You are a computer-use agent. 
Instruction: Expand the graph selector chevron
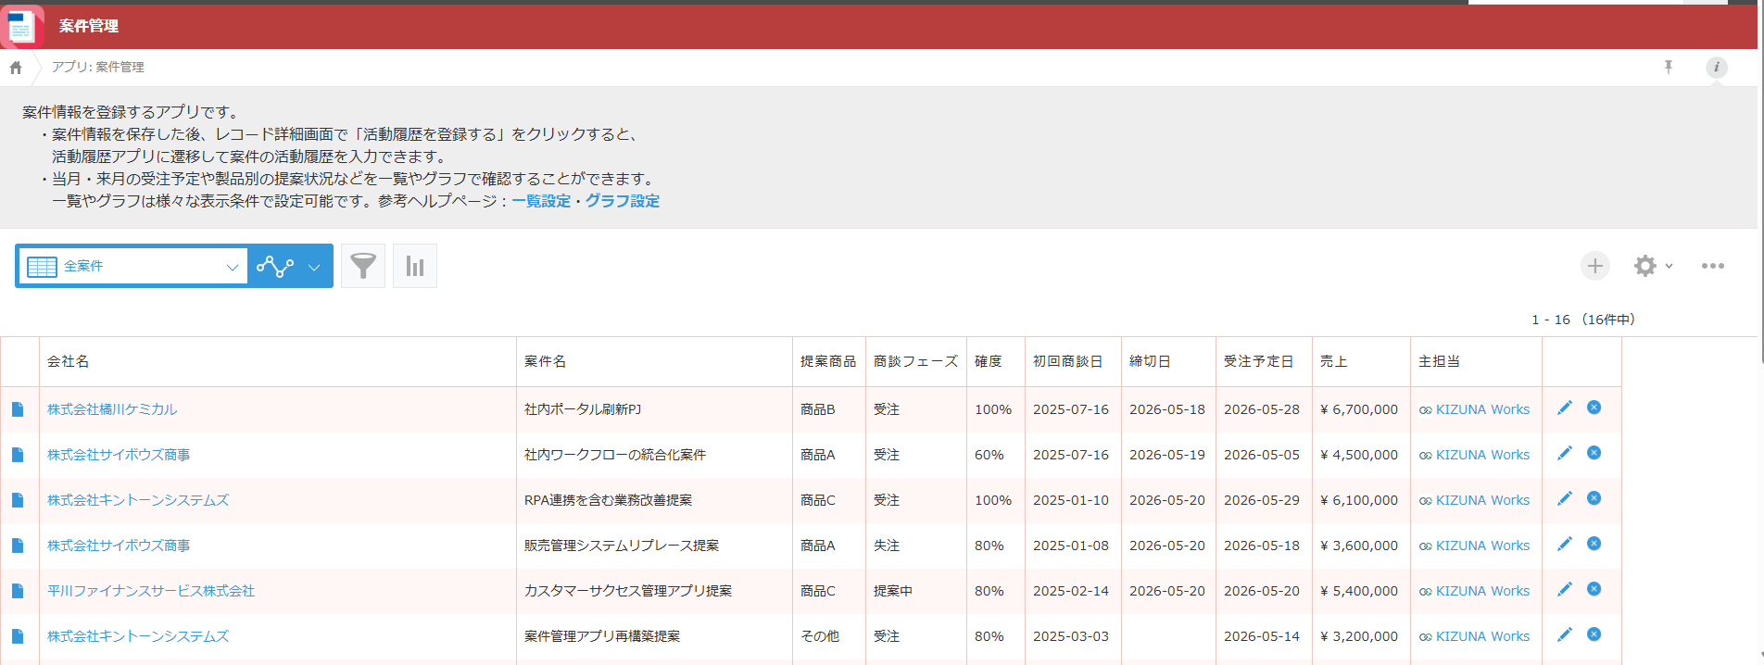coord(315,268)
